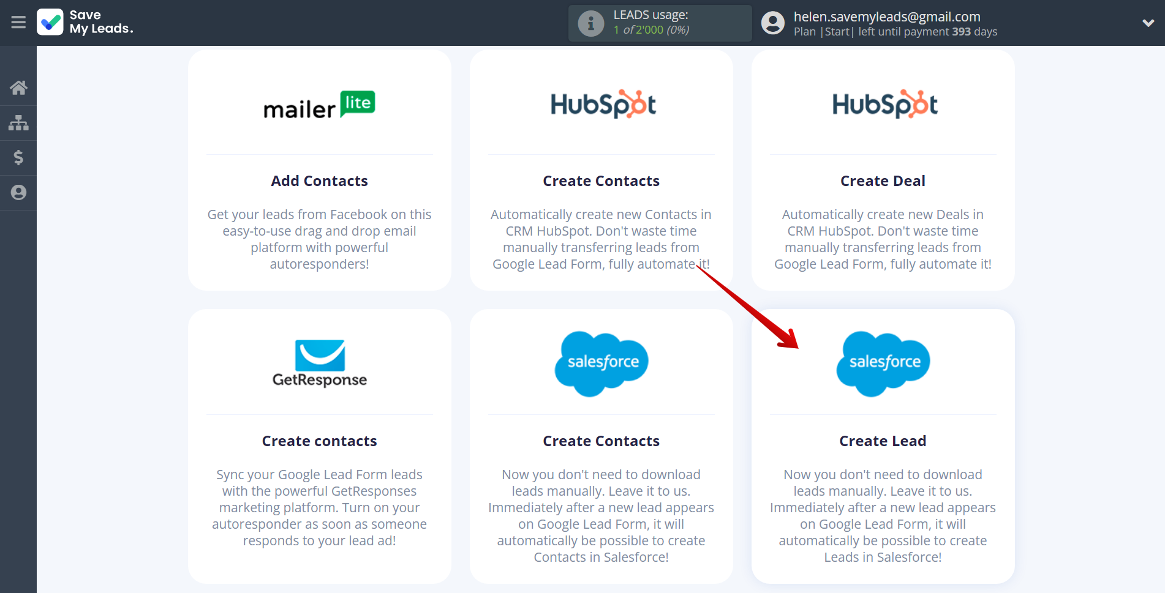The width and height of the screenshot is (1165, 593).
Task: Click the Salesforce logo on Create Lead card
Action: click(883, 364)
